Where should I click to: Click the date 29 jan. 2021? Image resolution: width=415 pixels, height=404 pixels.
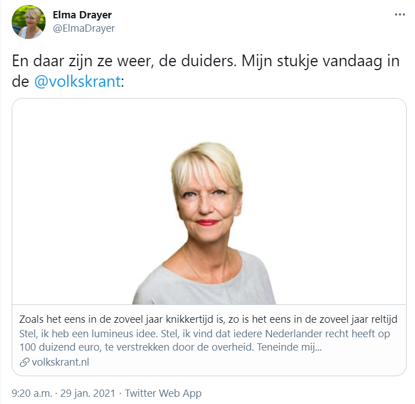87,393
